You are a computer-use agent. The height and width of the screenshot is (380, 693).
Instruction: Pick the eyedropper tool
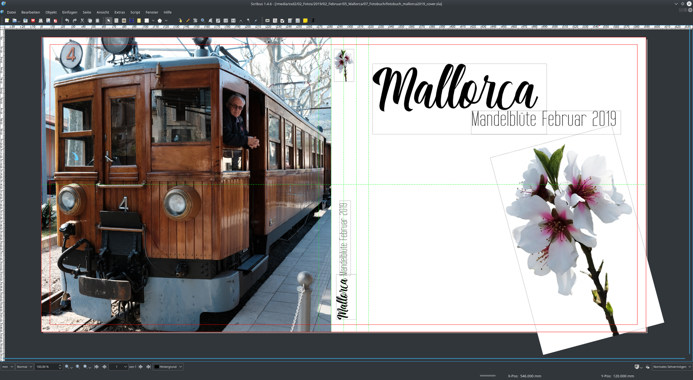click(x=256, y=21)
